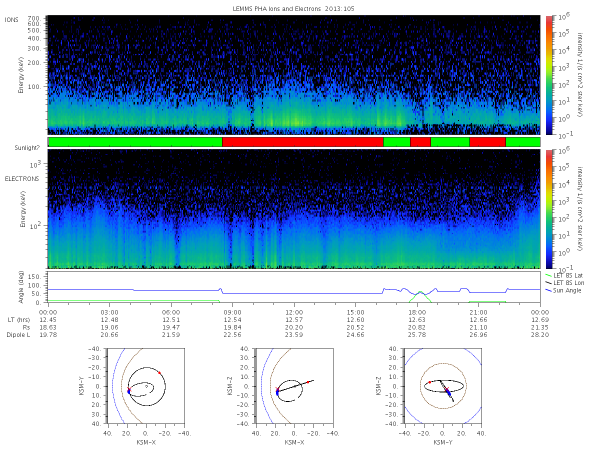Click the ion intensity color bar
Screen dimensions: 600x450
(549, 75)
